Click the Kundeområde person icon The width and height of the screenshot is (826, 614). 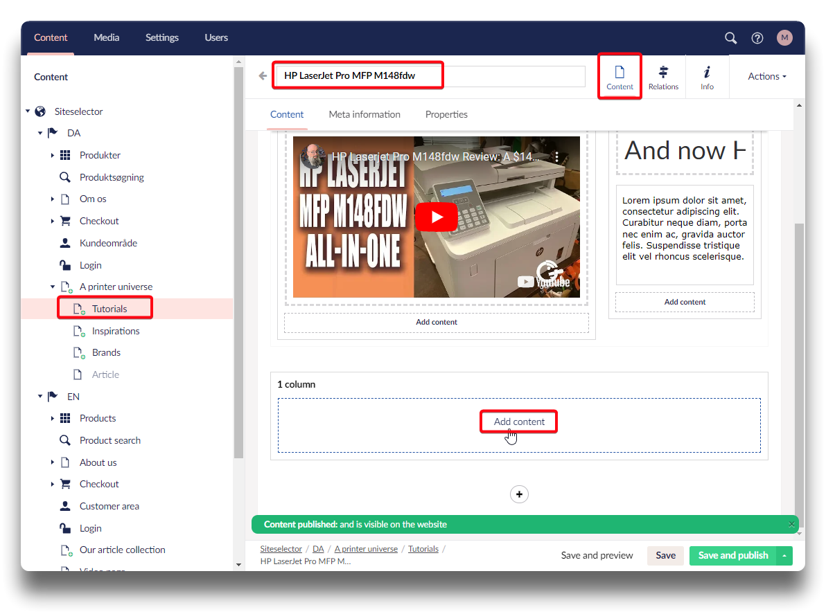pyautogui.click(x=65, y=243)
